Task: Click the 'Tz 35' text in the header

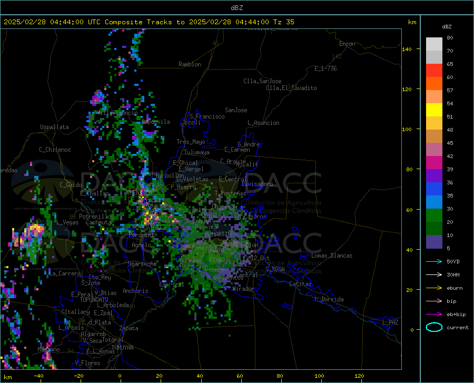Action: (x=284, y=22)
